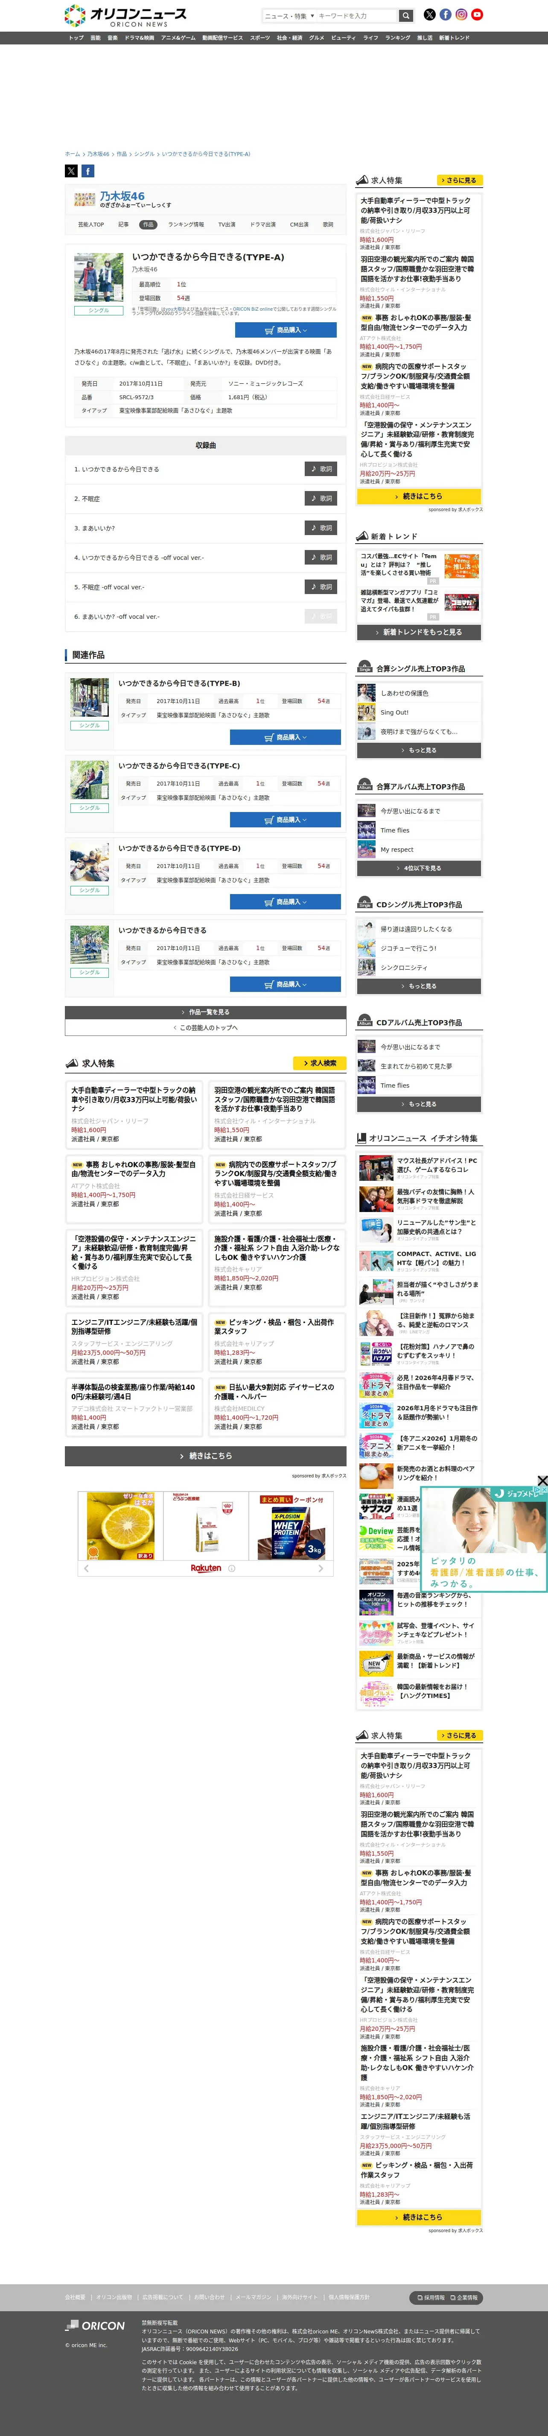Click いつかできるから今日できる(TYPE-D) title
The height and width of the screenshot is (2436, 548).
pyautogui.click(x=180, y=848)
